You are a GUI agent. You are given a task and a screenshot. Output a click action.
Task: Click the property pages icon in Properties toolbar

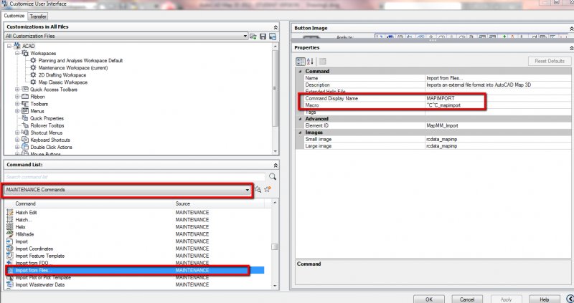(322, 61)
